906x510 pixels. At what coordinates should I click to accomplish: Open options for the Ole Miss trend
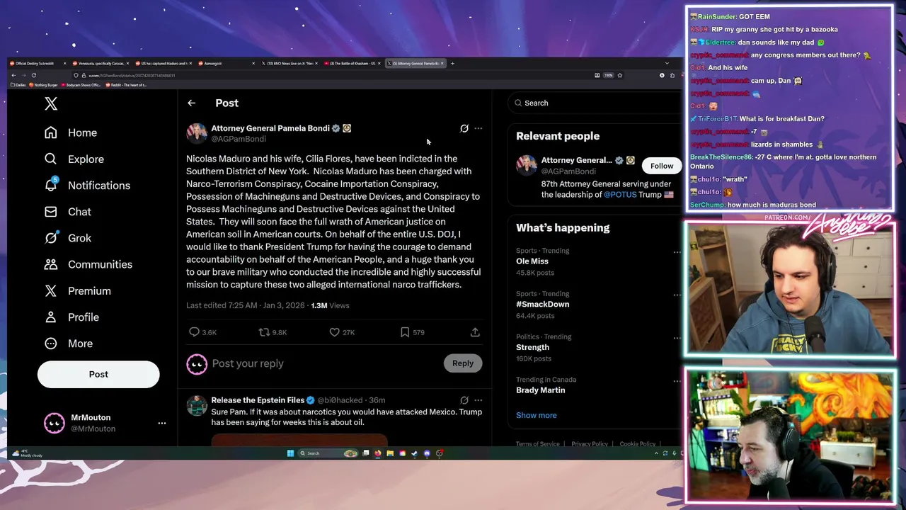click(x=677, y=252)
